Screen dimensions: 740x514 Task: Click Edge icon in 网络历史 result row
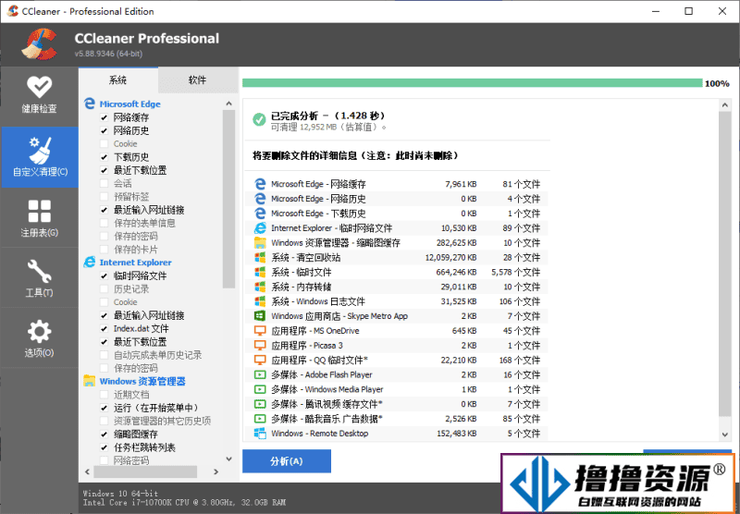260,199
